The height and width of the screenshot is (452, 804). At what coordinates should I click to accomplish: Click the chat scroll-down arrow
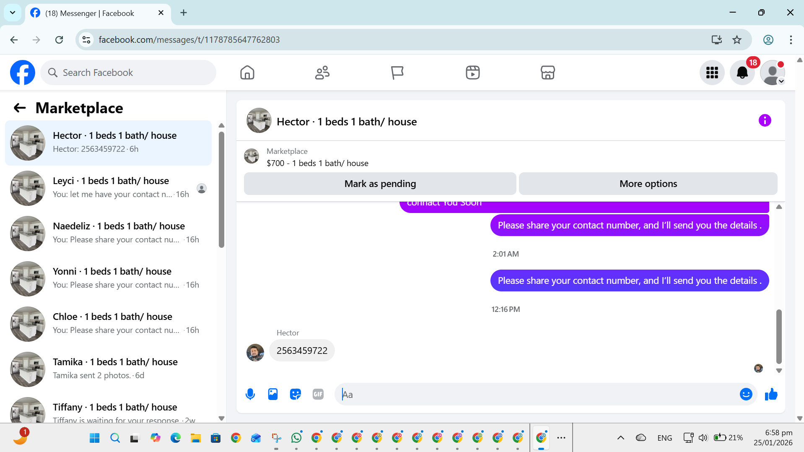[x=779, y=371]
